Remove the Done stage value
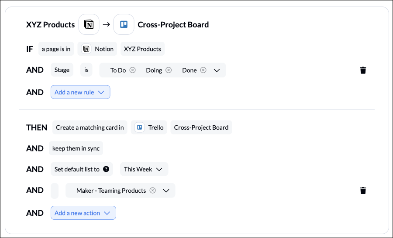Screen dimensions: 393x238 tap(203, 70)
